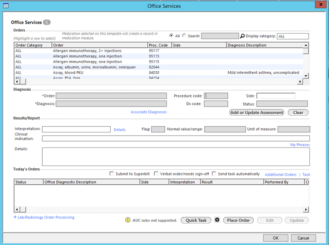Select Assay, albumin, urine, microalbumin row
The height and width of the screenshot is (245, 329).
point(159,67)
